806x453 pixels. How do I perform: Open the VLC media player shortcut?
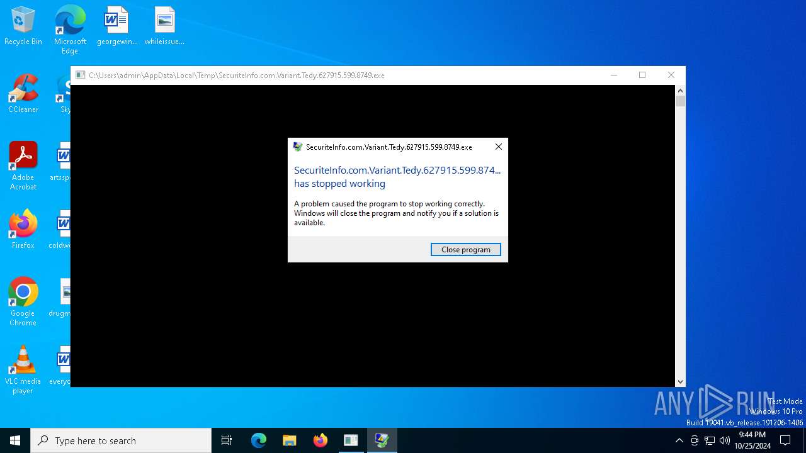(23, 370)
